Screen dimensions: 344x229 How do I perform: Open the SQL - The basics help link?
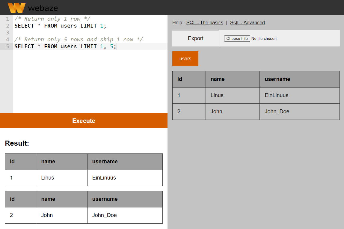[x=205, y=22]
